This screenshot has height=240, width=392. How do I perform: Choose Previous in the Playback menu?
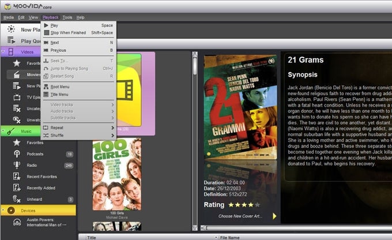click(78, 50)
